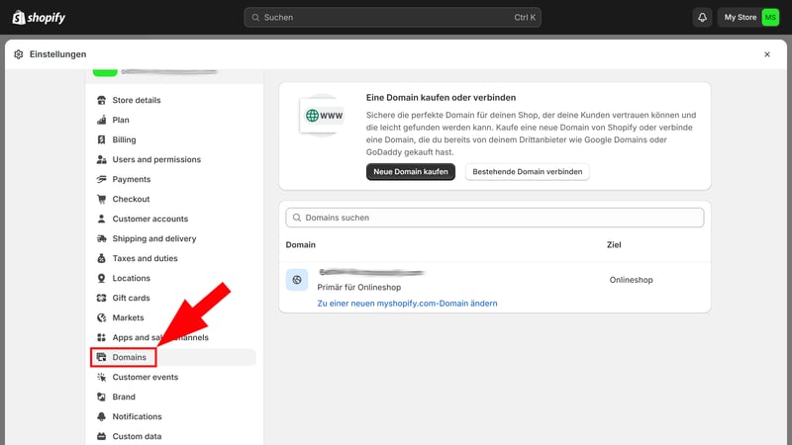Click the Domains suchen search field
Viewport: 792px width, 445px height.
pos(495,217)
